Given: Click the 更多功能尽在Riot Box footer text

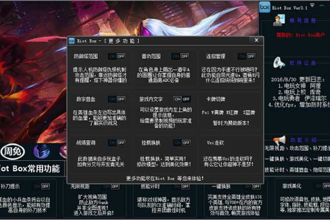Looking at the screenshot, I should 165,179.
